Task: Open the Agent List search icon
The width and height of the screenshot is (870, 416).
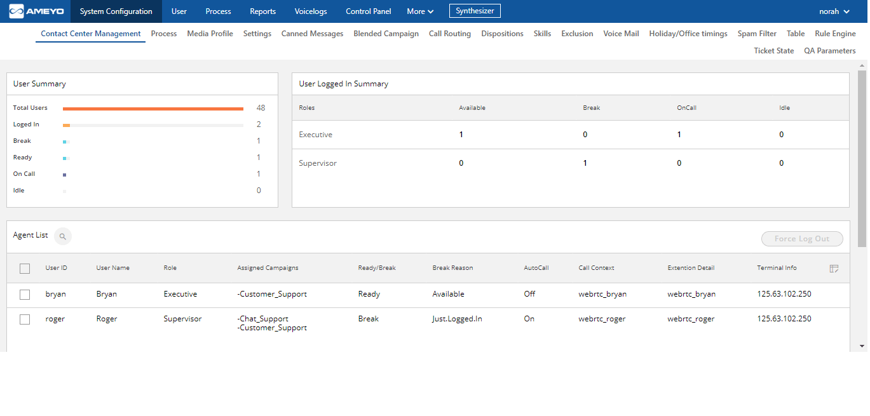Action: (x=63, y=236)
